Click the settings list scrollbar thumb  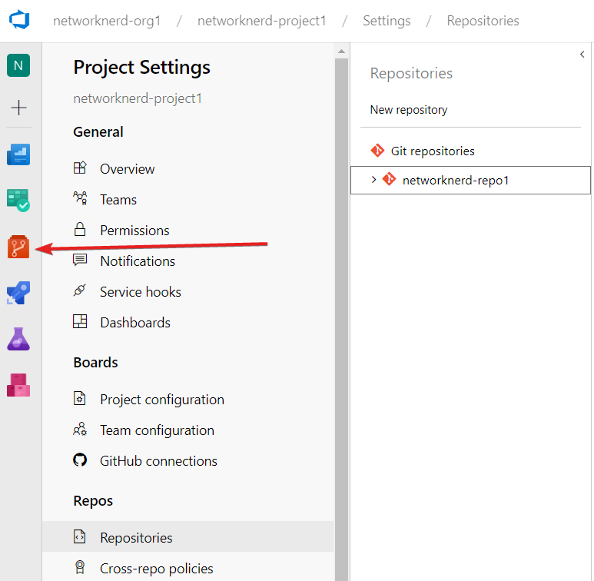click(341, 319)
